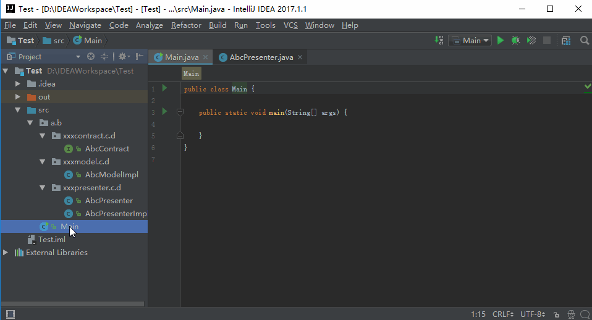
Task: Open the Refactor menu
Action: click(186, 25)
